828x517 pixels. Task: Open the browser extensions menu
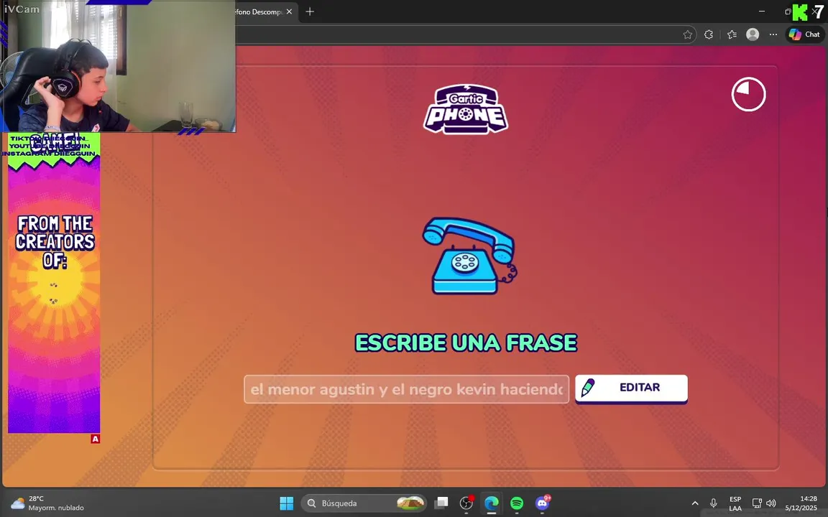point(709,34)
